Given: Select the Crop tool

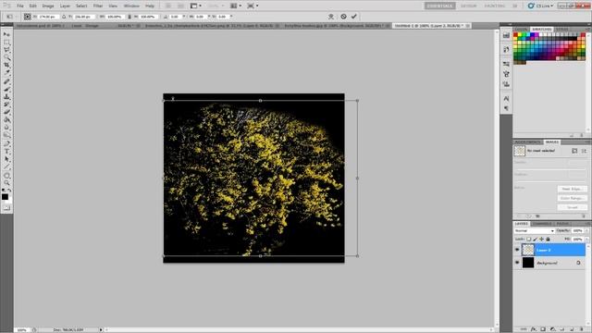Looking at the screenshot, I should pyautogui.click(x=6, y=66).
